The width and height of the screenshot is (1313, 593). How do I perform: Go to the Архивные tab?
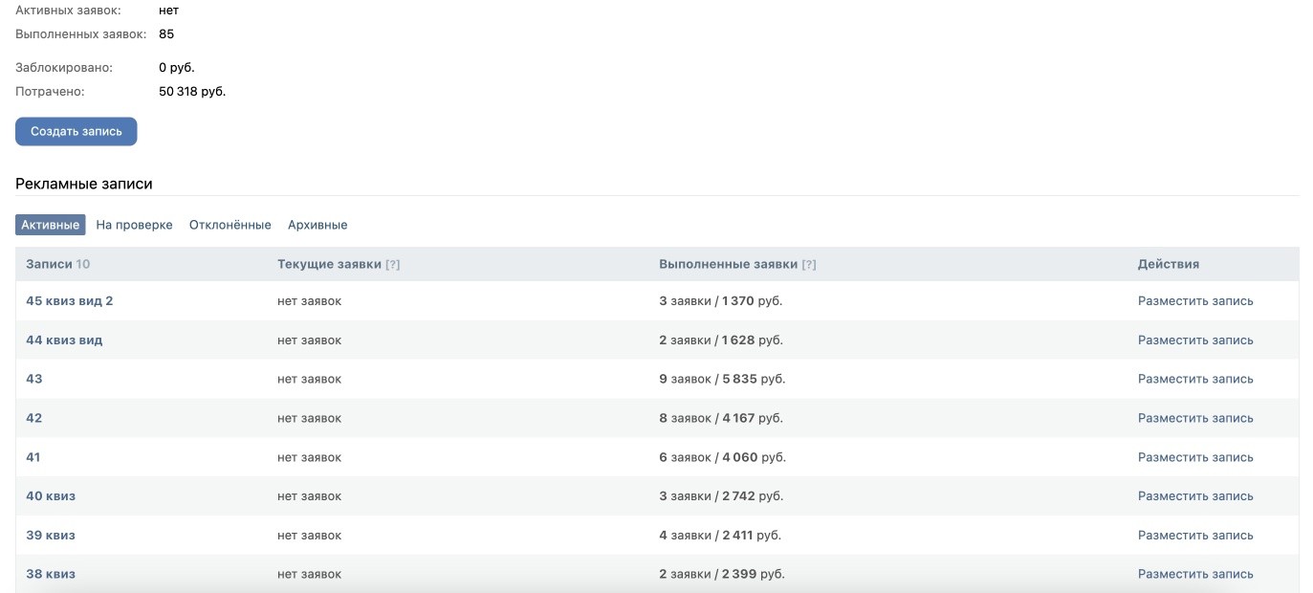pos(317,225)
